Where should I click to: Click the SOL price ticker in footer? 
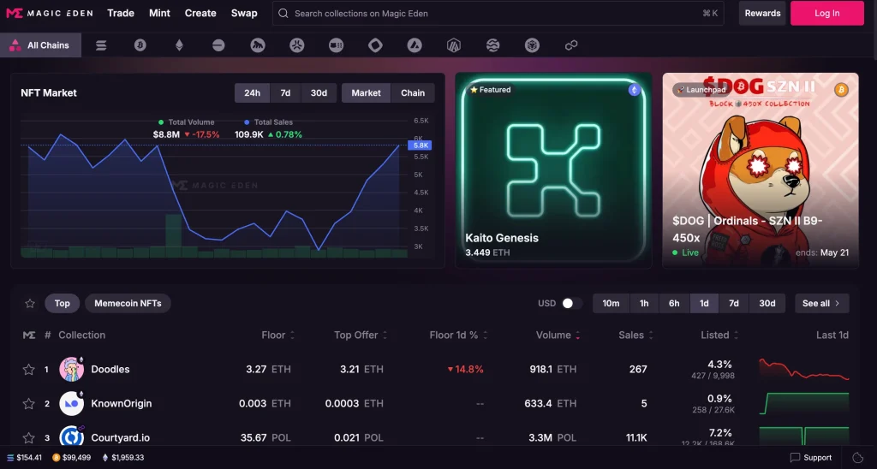pos(24,457)
